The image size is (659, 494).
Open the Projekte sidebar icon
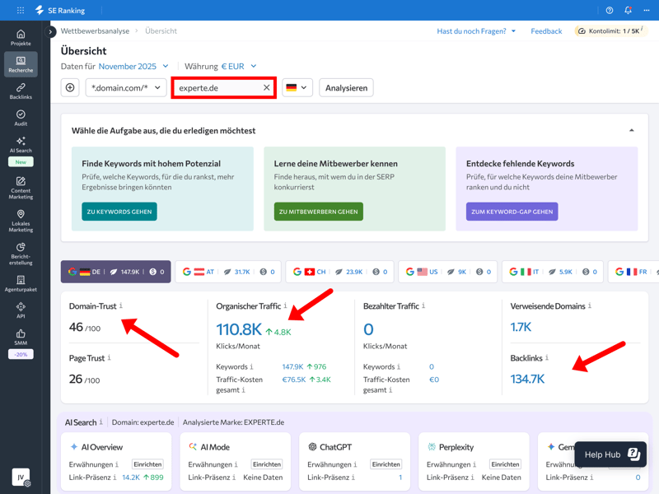(x=21, y=38)
